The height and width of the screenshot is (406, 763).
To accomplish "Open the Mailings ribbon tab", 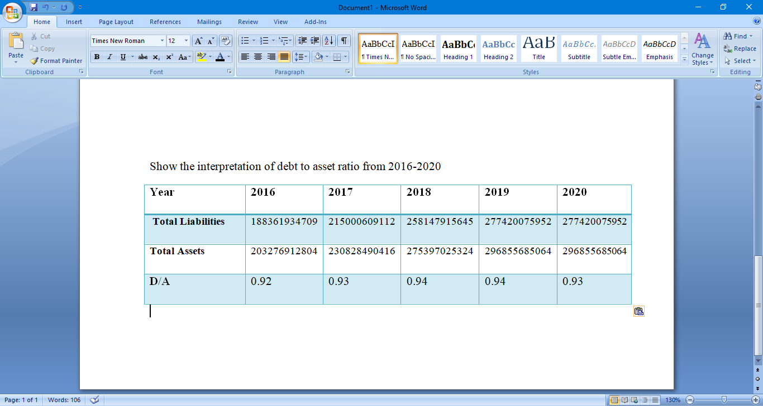I will [x=209, y=22].
